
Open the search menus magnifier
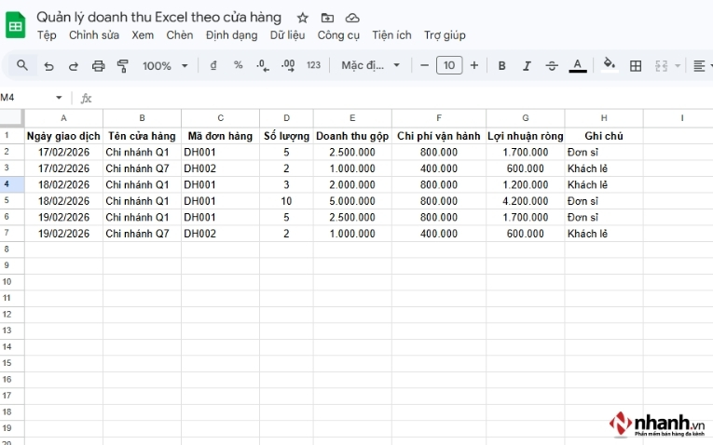[22, 65]
